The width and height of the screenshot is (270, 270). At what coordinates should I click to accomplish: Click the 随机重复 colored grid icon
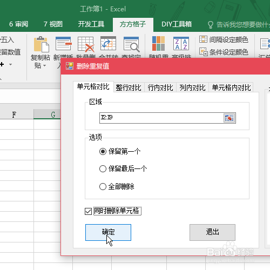pos(158,43)
